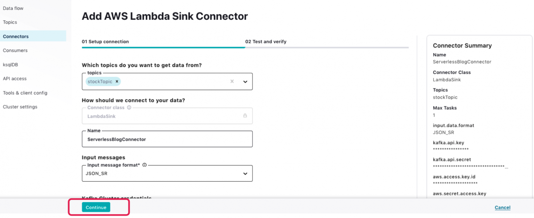
Task: Remove stockTopic by clicking its x icon
Action: (117, 81)
